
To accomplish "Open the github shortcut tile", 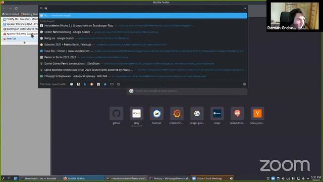I will [x=117, y=113].
